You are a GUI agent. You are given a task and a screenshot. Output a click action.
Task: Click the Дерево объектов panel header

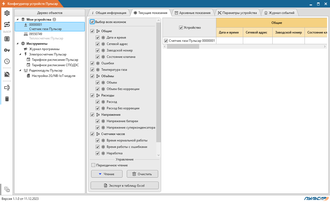(x=50, y=13)
